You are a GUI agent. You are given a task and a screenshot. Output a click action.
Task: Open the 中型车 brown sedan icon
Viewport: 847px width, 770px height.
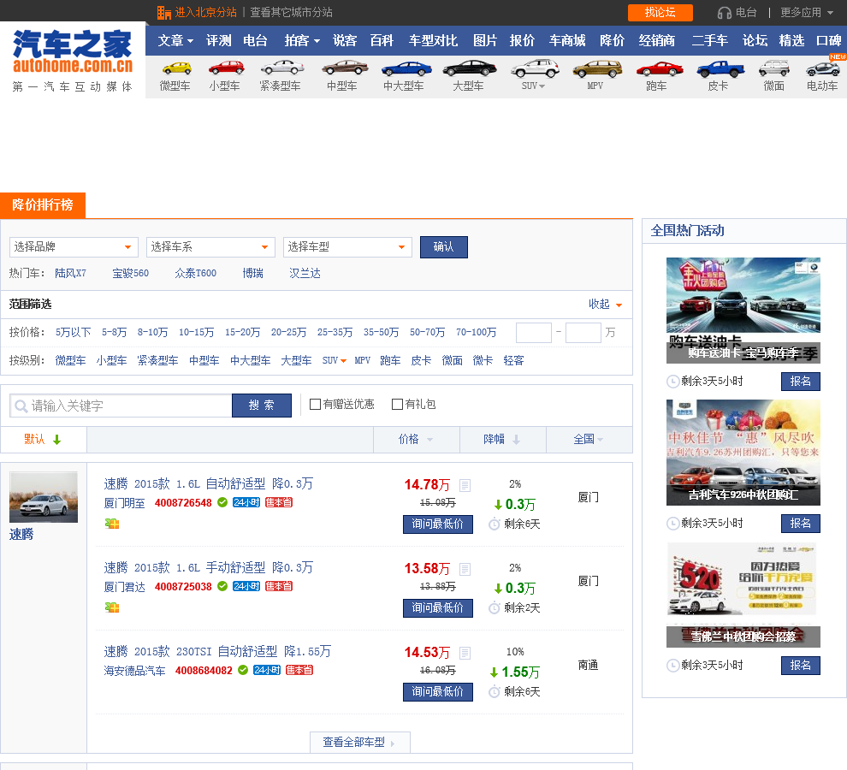point(345,68)
